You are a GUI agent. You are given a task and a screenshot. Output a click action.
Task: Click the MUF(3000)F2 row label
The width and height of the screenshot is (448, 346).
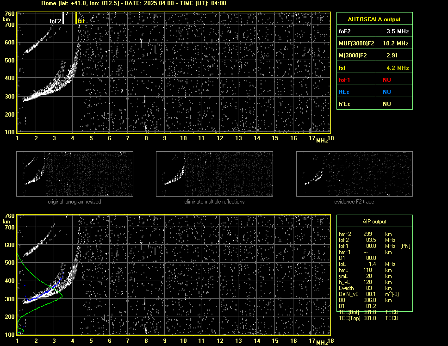pos(356,43)
